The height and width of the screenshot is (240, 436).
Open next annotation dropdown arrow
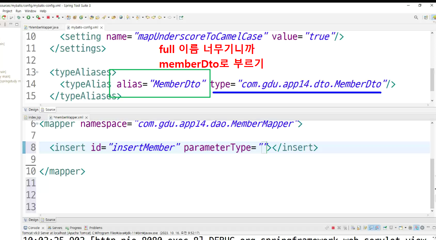tap(133, 17)
